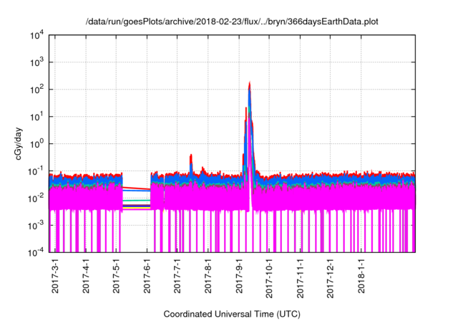
Task: Click the 2017-3-1 date tick label
Action: click(x=55, y=275)
